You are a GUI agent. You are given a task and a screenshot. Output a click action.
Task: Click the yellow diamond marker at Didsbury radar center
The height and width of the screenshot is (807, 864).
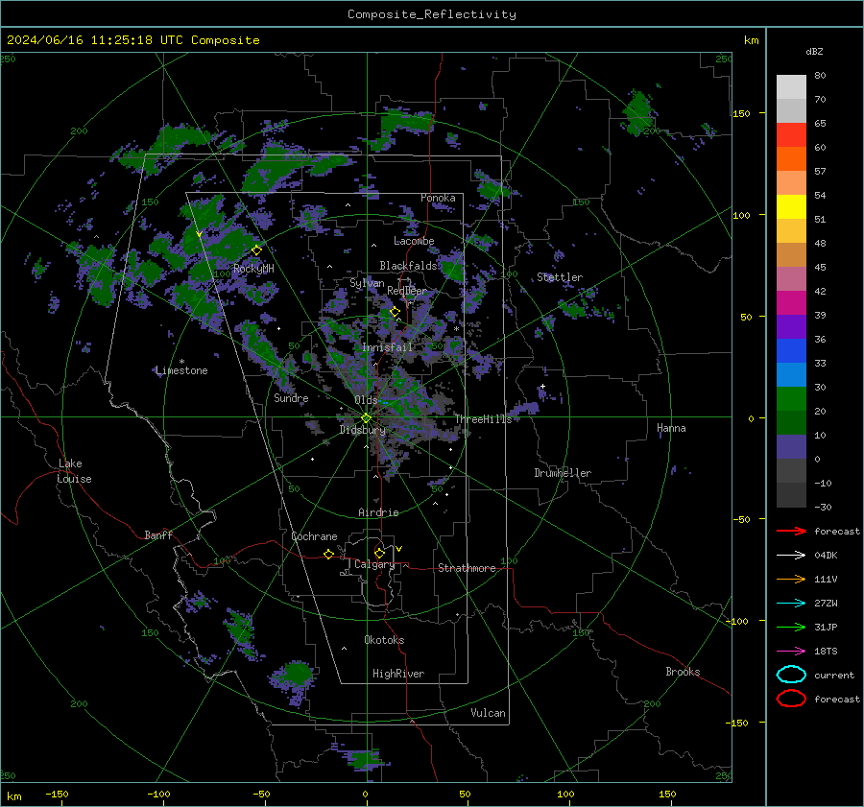point(366,418)
